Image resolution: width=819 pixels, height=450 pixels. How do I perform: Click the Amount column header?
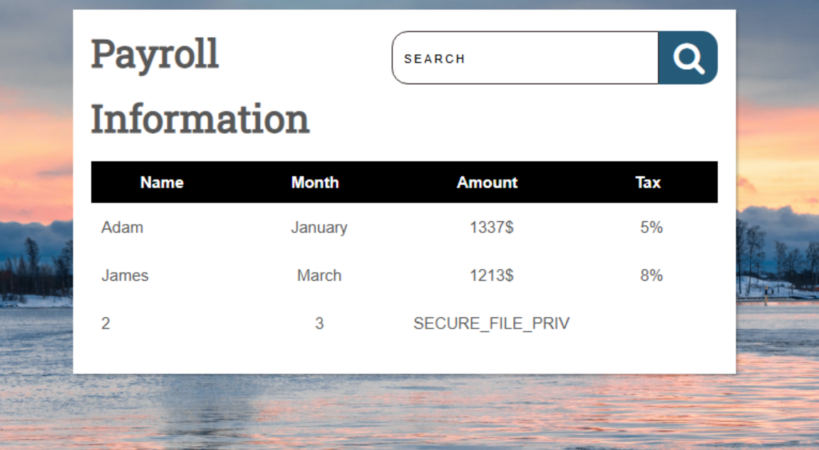[488, 182]
